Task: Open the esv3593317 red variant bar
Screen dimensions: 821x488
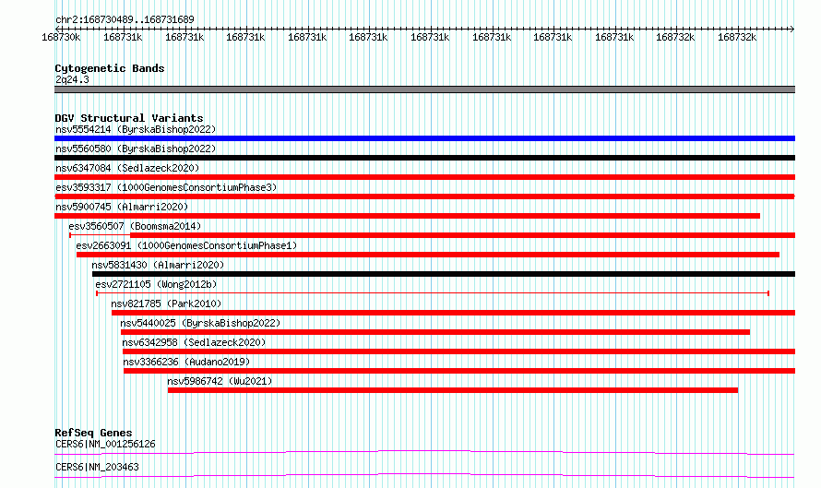Action: pyautogui.click(x=424, y=196)
